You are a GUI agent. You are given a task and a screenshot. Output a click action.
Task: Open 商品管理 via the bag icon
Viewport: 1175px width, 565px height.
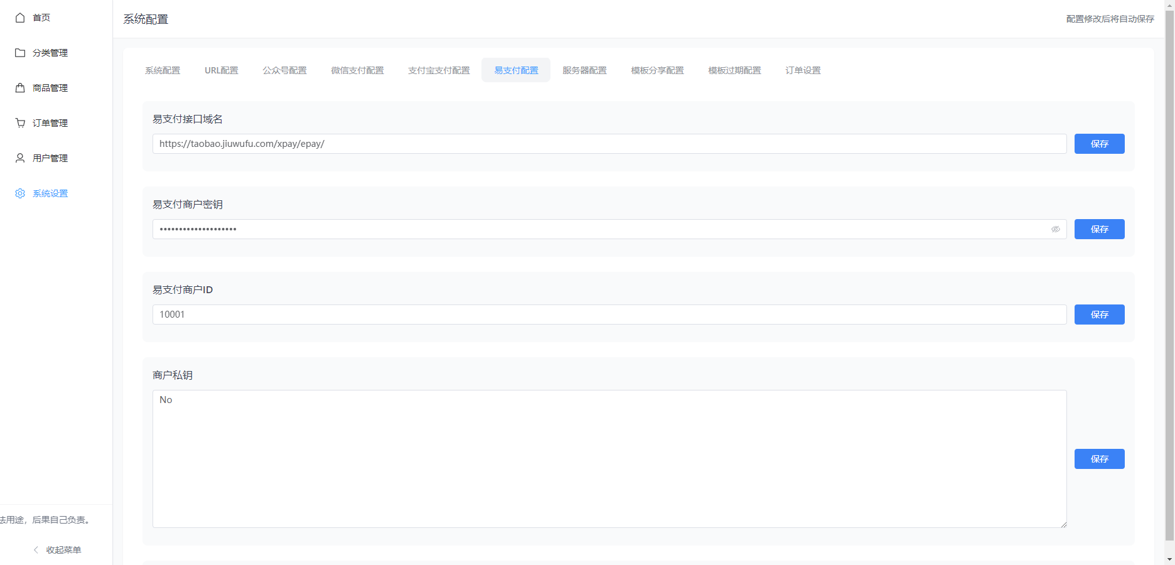tap(19, 88)
